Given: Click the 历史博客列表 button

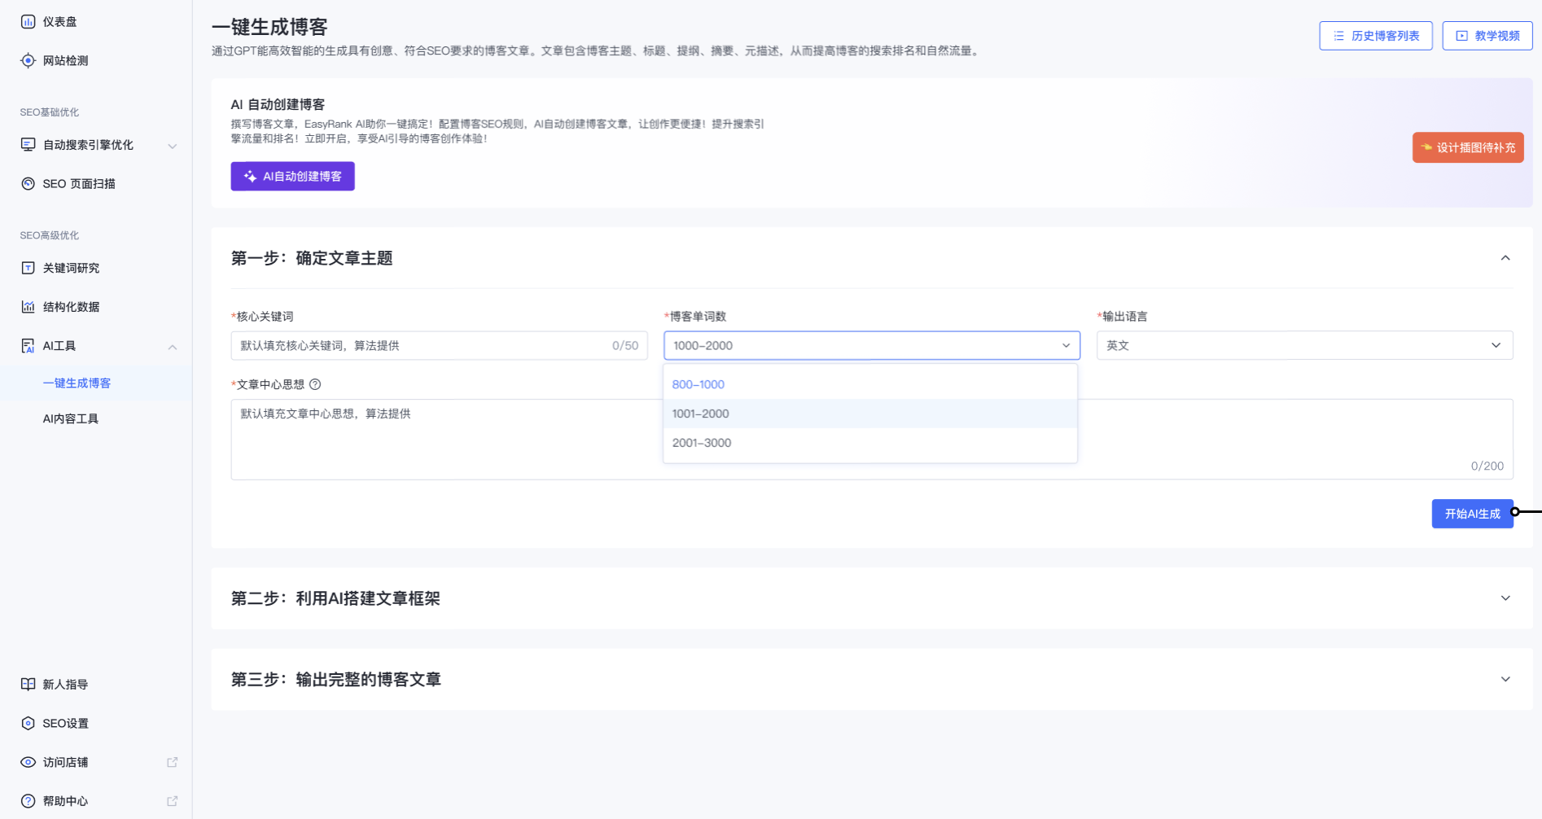Looking at the screenshot, I should click(x=1376, y=36).
